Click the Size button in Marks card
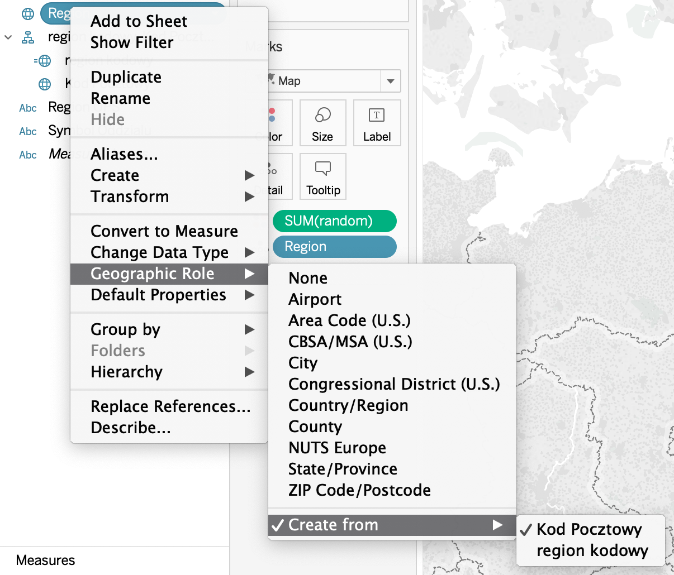This screenshot has width=674, height=575. click(322, 123)
